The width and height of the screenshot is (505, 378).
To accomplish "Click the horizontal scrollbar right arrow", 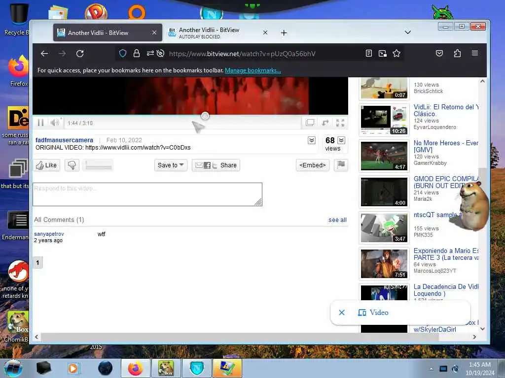I will click(474, 337).
